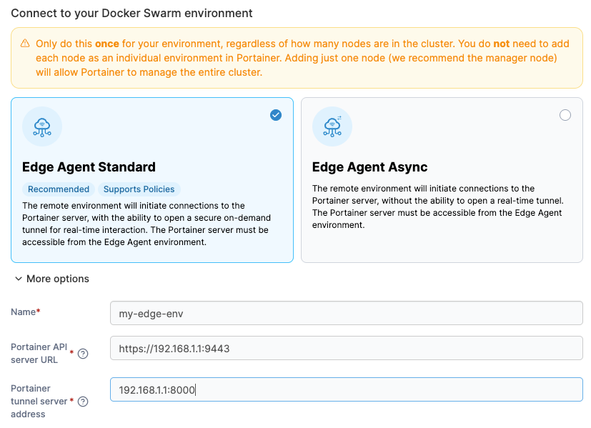
Task: Open help icon beside Portainer tunnel server address
Action: [x=83, y=402]
